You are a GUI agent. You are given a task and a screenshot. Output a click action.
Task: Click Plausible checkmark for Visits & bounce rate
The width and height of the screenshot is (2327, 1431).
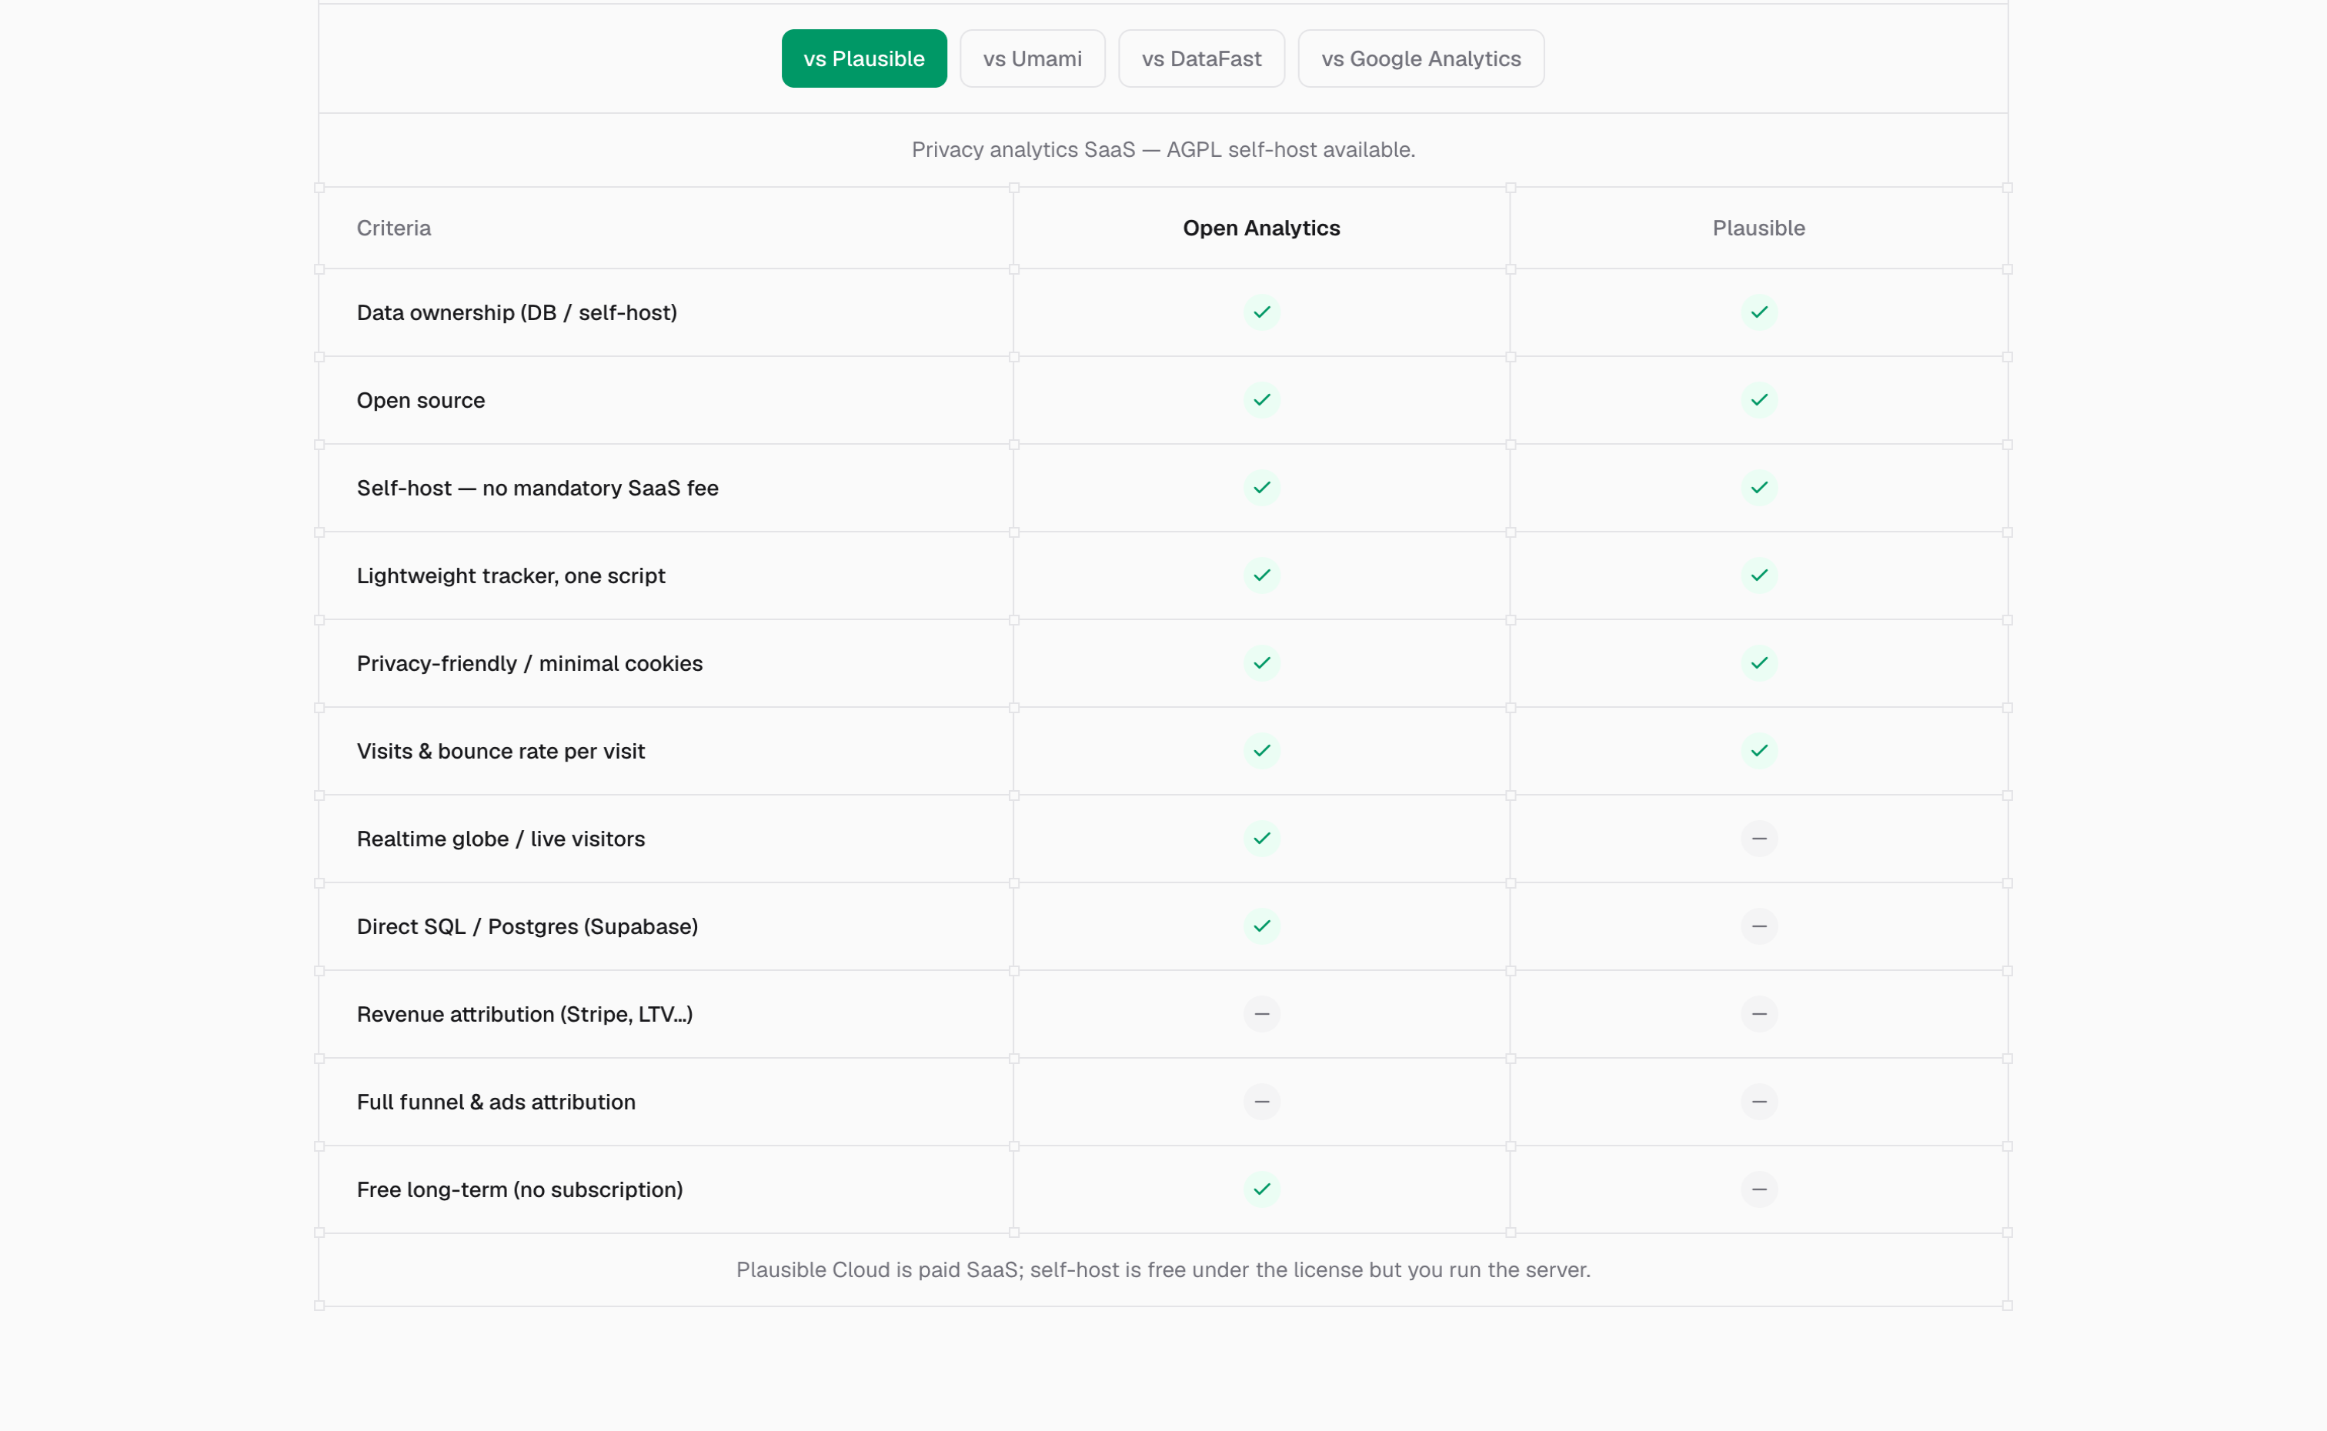1759,752
